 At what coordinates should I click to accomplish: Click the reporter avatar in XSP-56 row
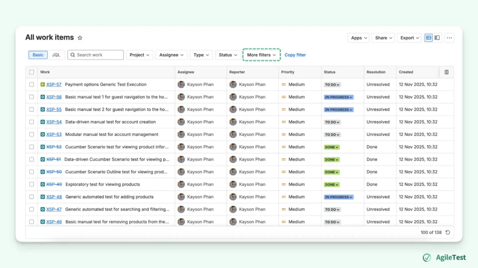pyautogui.click(x=233, y=97)
